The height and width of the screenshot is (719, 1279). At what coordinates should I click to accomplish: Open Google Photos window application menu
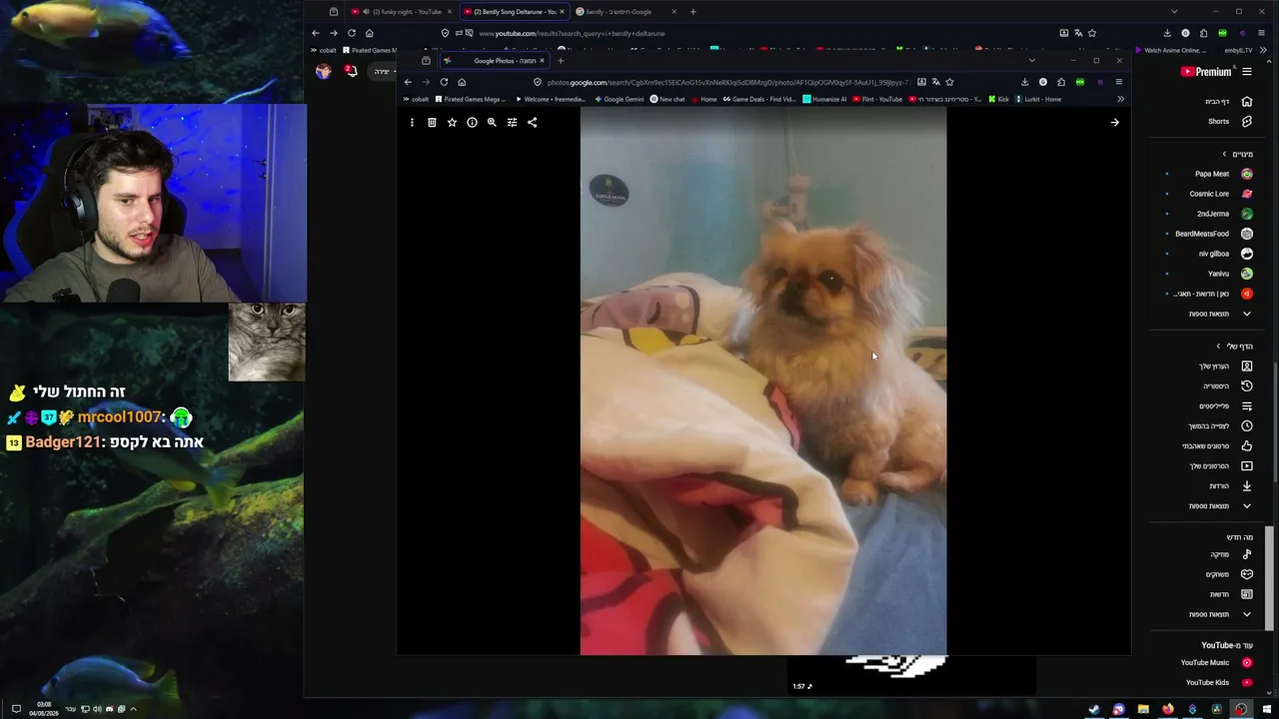pyautogui.click(x=1118, y=82)
